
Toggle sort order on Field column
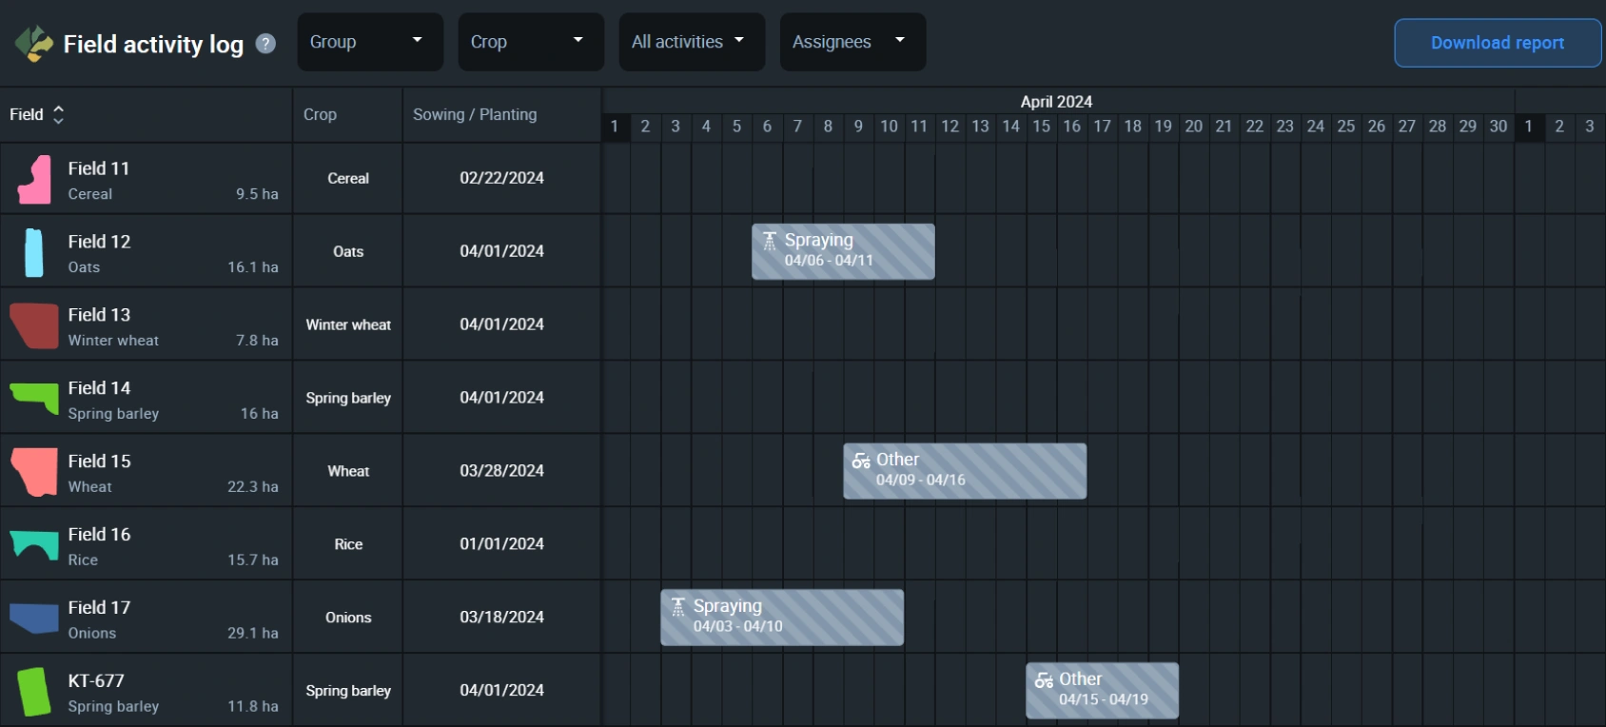coord(58,114)
